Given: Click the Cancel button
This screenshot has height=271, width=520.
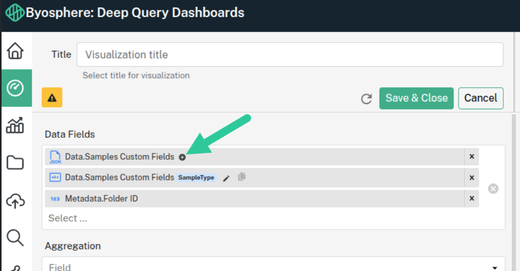Looking at the screenshot, I should pyautogui.click(x=481, y=98).
